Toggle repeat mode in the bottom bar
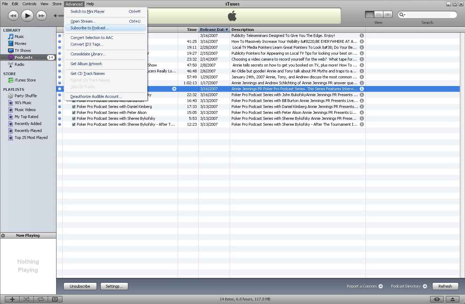 (40, 299)
